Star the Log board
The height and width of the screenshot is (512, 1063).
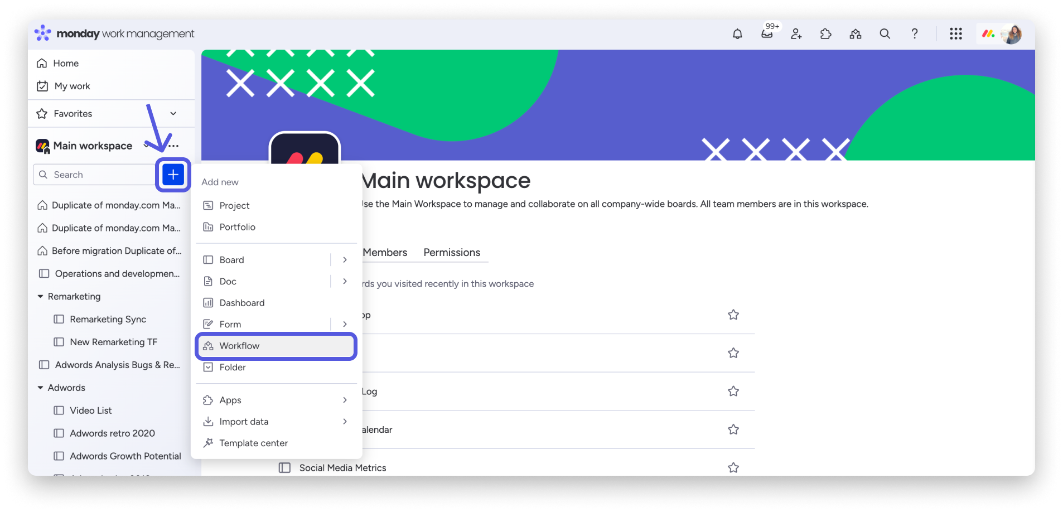pyautogui.click(x=733, y=391)
